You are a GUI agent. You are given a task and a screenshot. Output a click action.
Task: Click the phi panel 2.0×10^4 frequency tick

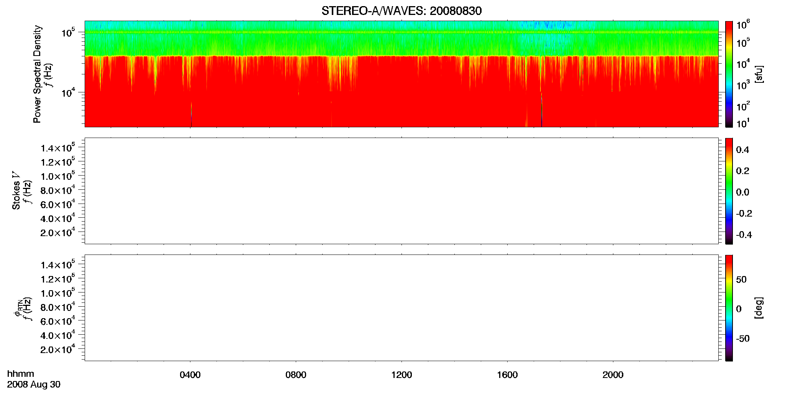58,349
